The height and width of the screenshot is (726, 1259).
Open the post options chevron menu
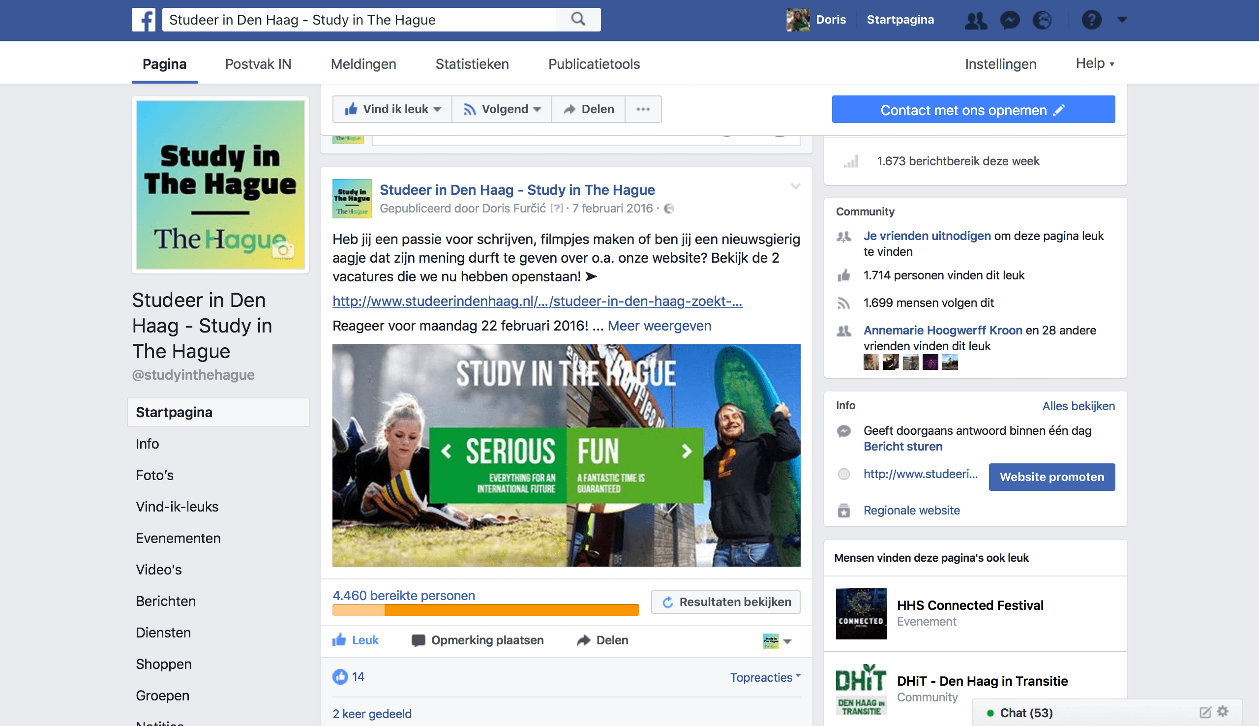tap(795, 186)
